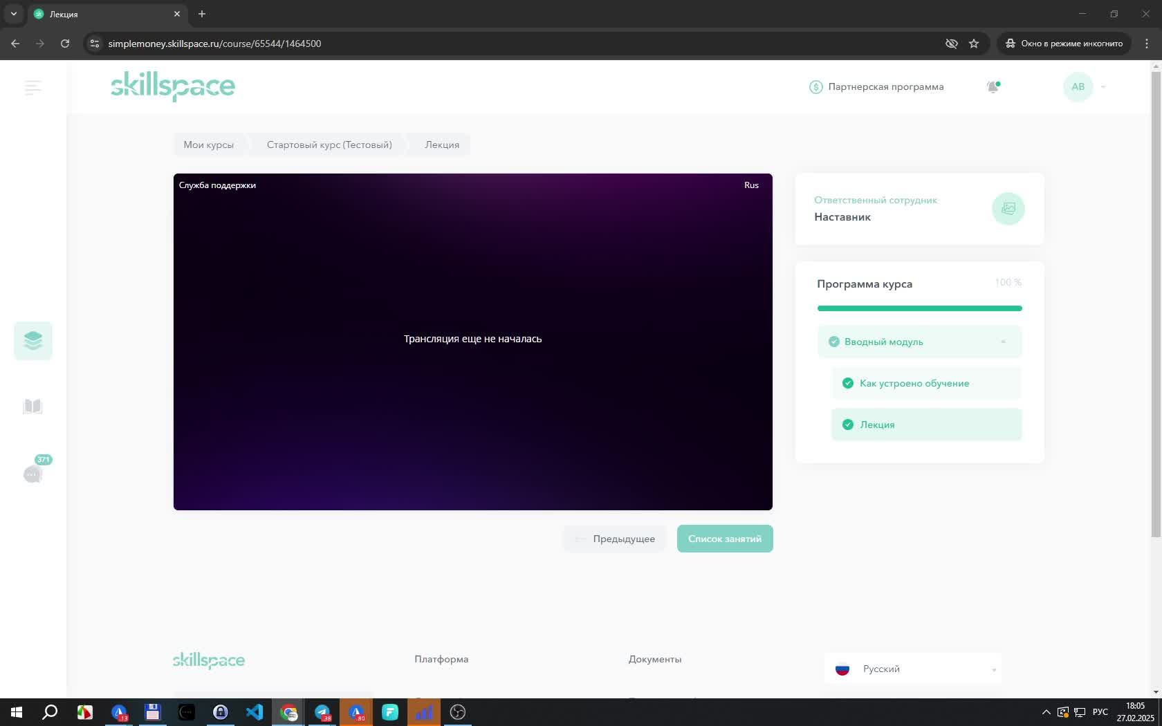Open lesson Как устроено обучение
1162x726 pixels.
pos(926,383)
